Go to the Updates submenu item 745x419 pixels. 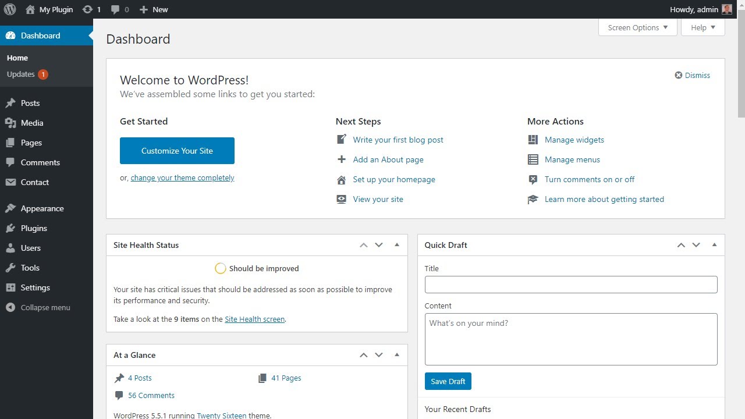click(x=21, y=74)
